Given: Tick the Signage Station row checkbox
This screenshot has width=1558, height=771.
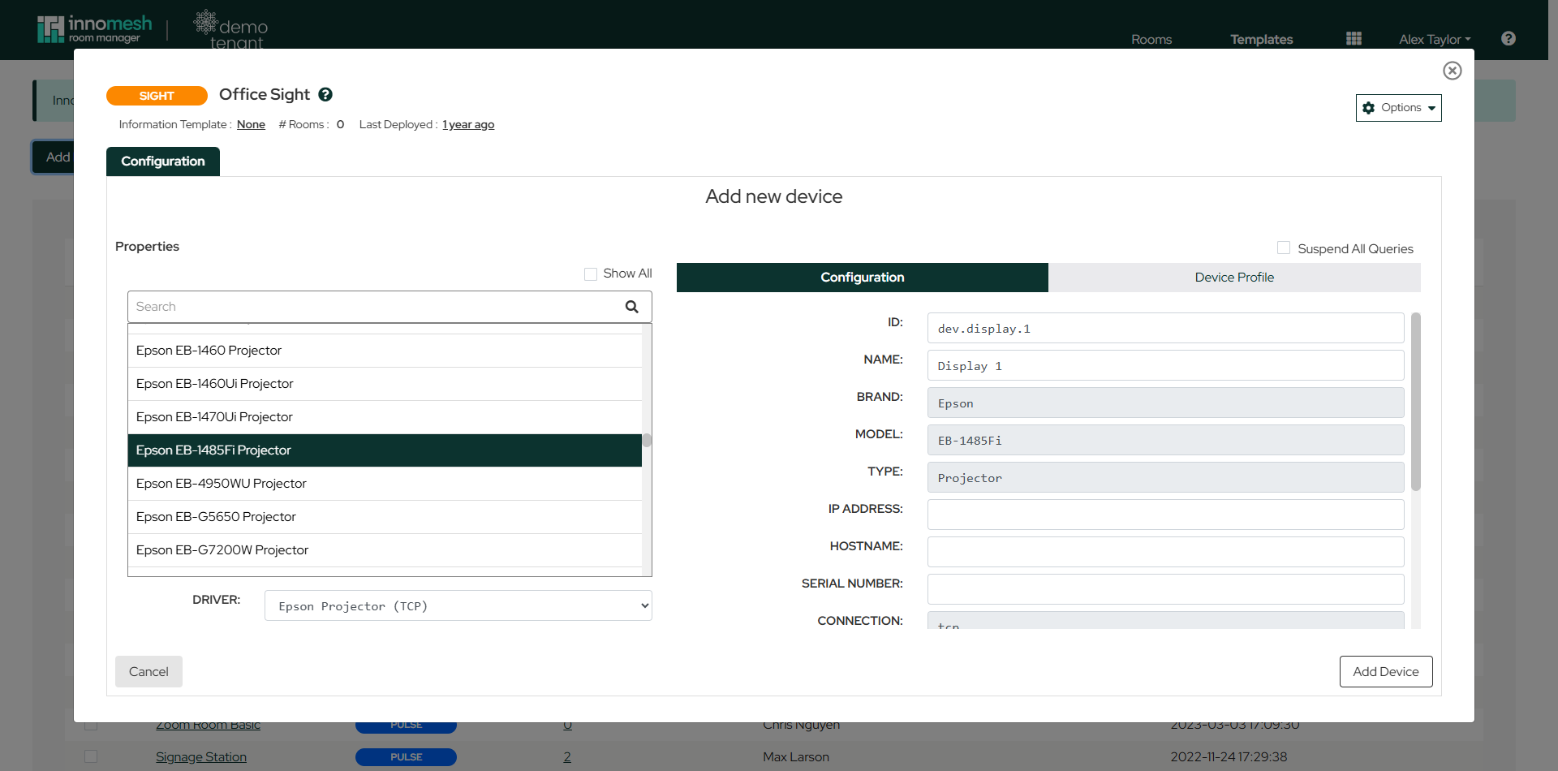Looking at the screenshot, I should coord(91,756).
